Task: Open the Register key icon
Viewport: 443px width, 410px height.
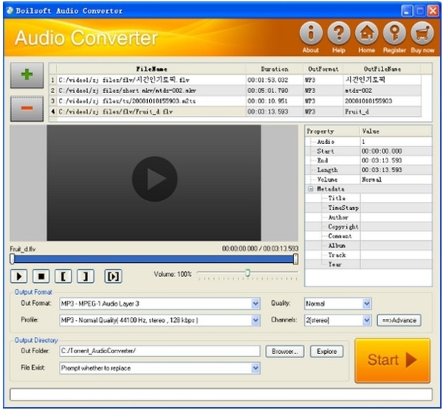Action: pos(394,33)
